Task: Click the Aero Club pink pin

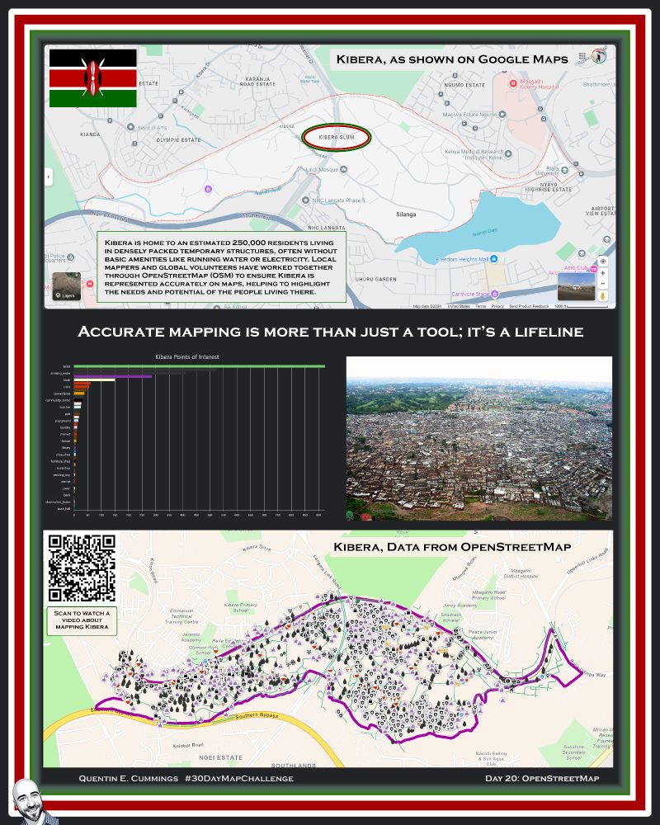Action: (594, 269)
